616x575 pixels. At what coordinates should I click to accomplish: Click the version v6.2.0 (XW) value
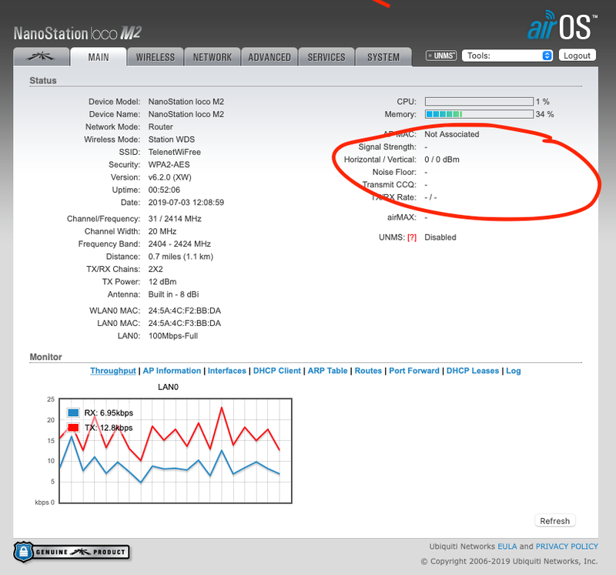[169, 177]
